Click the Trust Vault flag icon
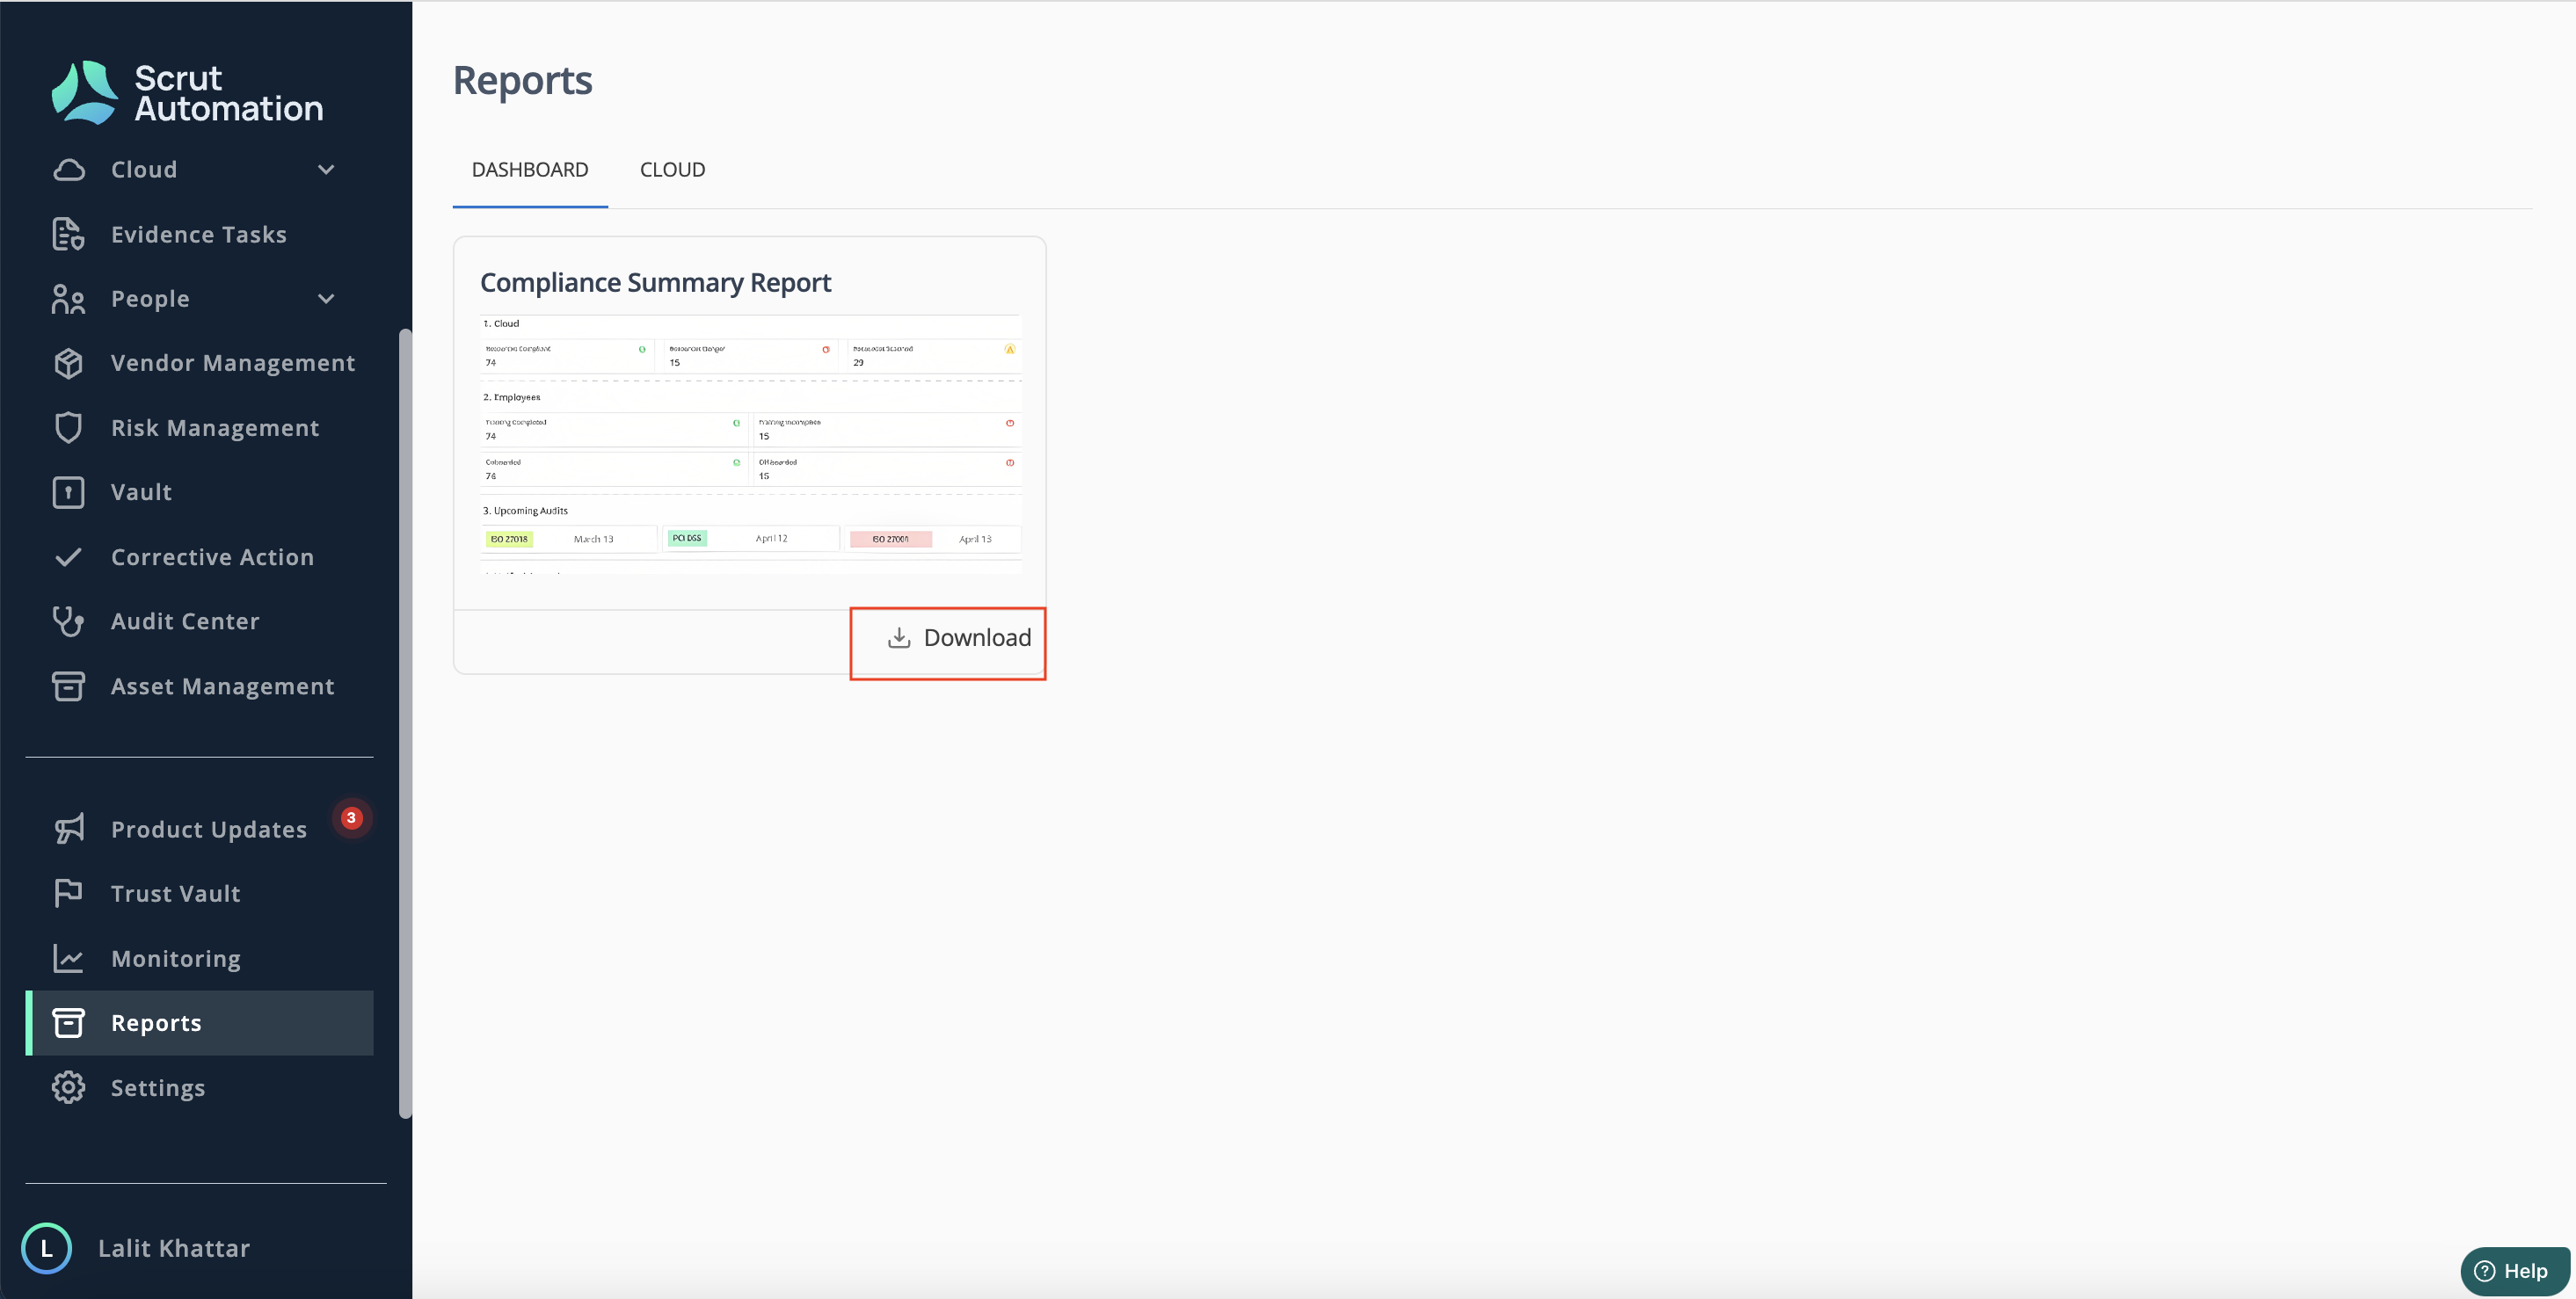Image resolution: width=2576 pixels, height=1299 pixels. [68, 893]
